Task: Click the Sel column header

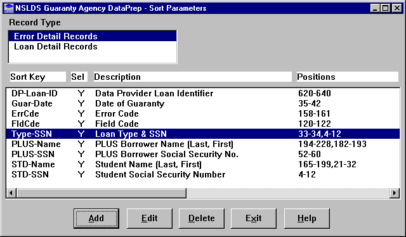Action: pos(79,77)
